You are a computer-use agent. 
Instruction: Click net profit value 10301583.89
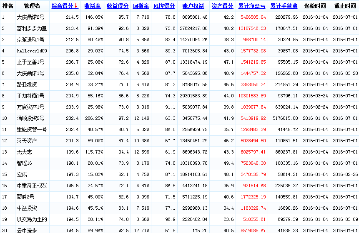(252, 96)
